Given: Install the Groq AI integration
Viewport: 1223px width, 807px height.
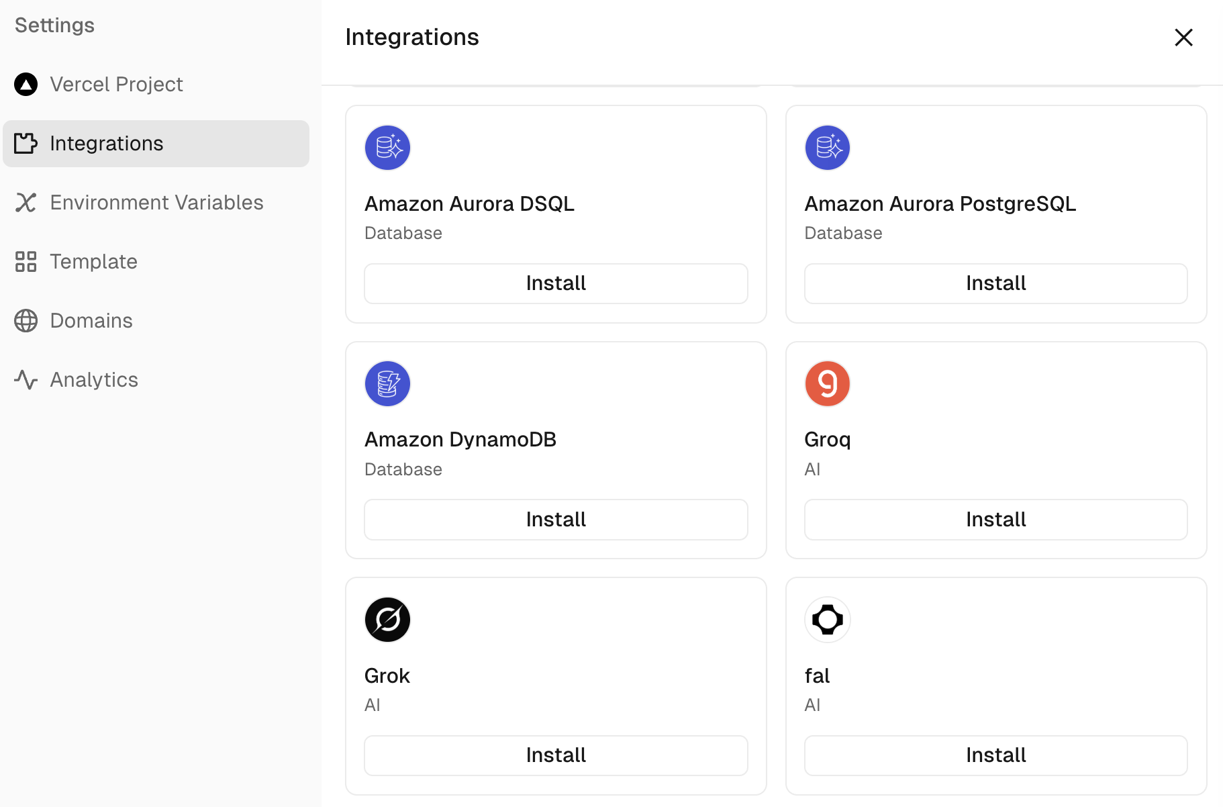Looking at the screenshot, I should pos(996,520).
